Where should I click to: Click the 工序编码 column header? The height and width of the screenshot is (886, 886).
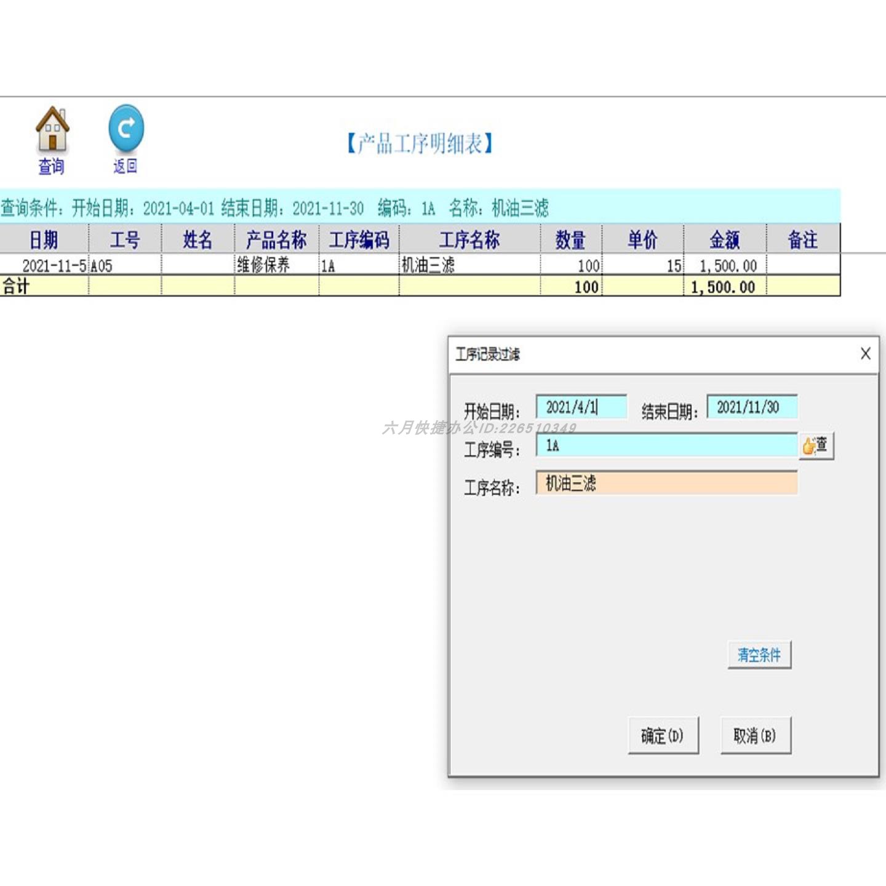359,239
